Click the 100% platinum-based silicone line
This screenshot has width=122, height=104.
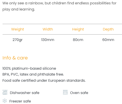tap(29, 68)
